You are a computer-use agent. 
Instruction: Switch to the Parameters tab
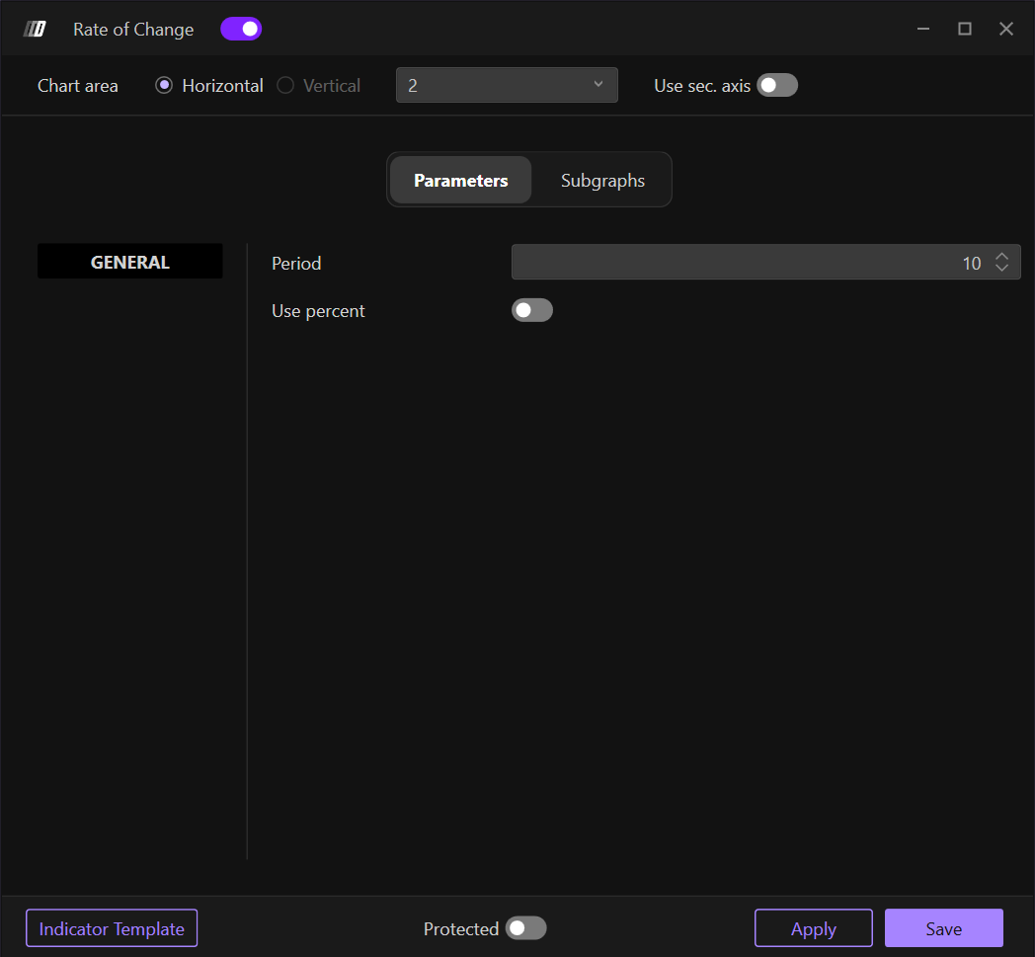point(461,181)
